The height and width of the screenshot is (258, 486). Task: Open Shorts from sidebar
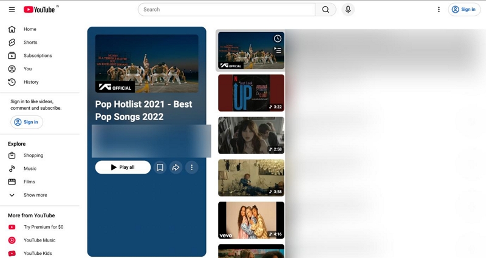pos(30,42)
